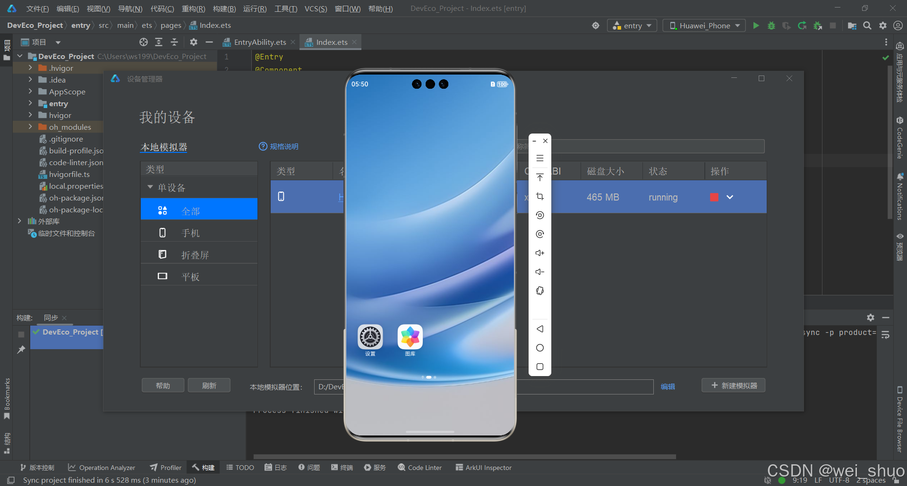This screenshot has height=486, width=907.
Task: Select 手机 device type
Action: tap(199, 233)
